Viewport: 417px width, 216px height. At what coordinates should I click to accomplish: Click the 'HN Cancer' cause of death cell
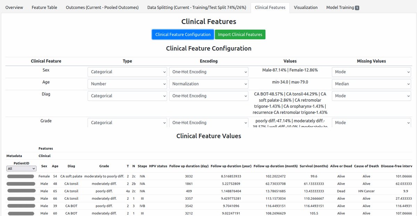pos(366,191)
